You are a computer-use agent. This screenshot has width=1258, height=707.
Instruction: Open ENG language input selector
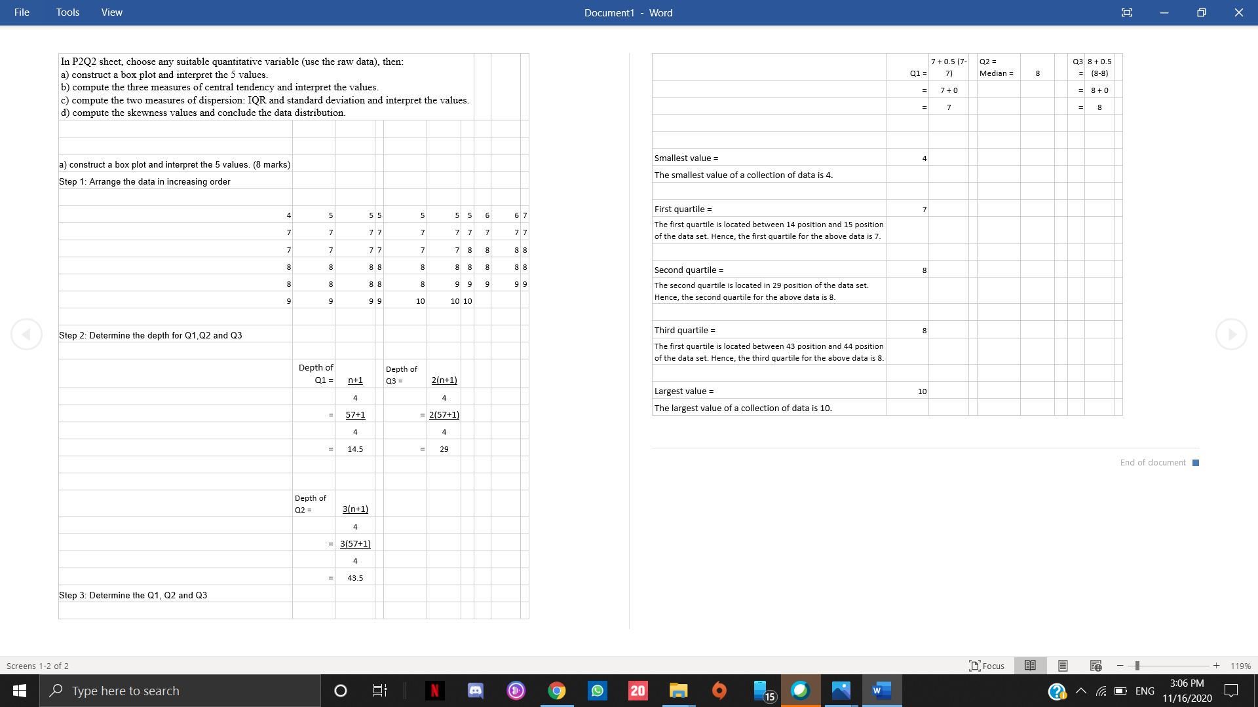[1145, 691]
